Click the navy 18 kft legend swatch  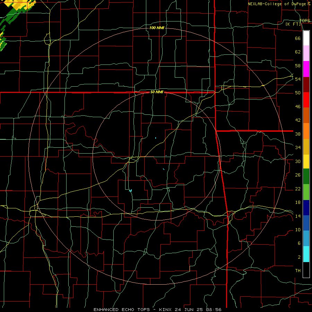click(x=306, y=208)
